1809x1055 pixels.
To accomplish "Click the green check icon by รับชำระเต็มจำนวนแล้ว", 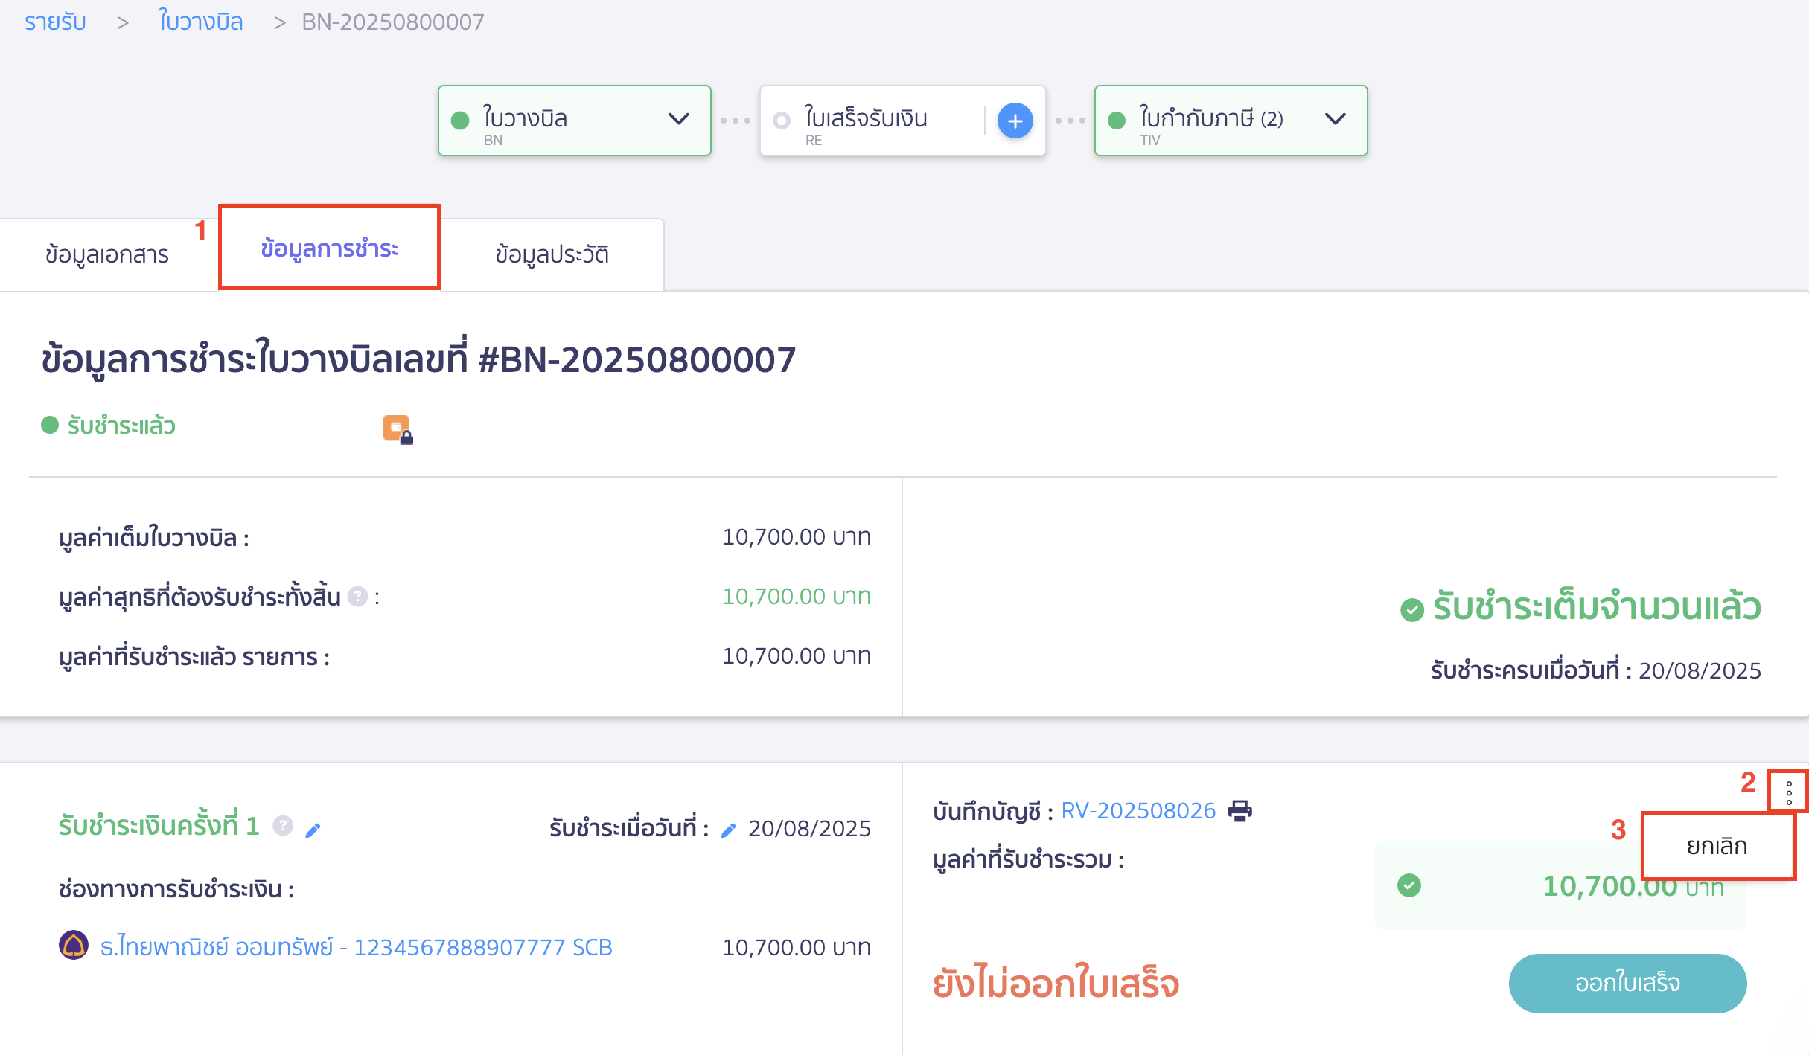I will pos(1411,610).
